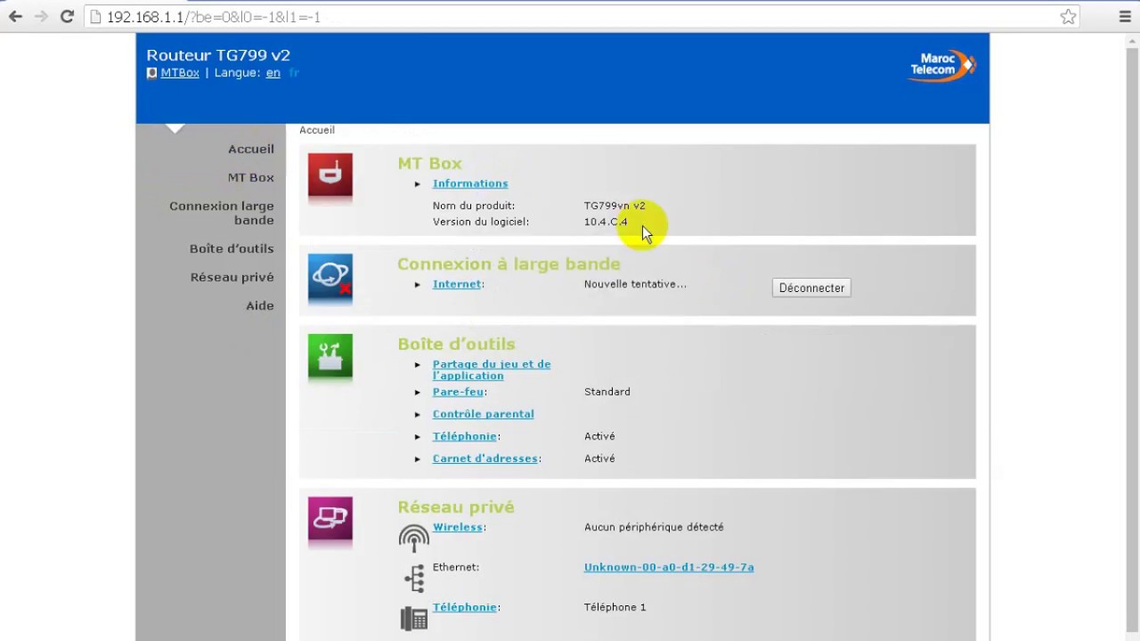This screenshot has width=1140, height=641.
Task: Click the Boîte d'outils section heading
Action: tap(456, 344)
